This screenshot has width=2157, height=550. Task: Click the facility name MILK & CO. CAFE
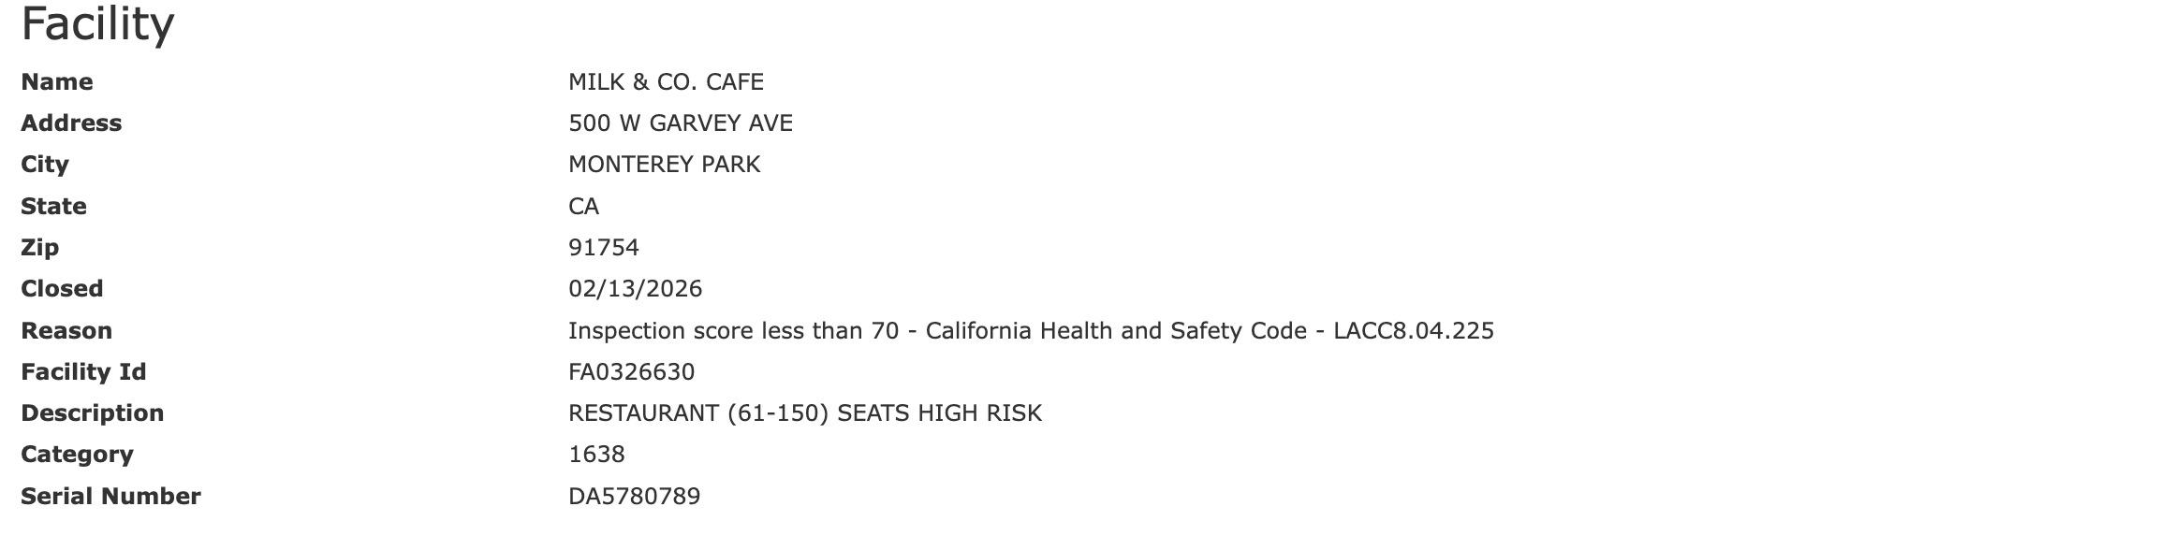coord(666,82)
